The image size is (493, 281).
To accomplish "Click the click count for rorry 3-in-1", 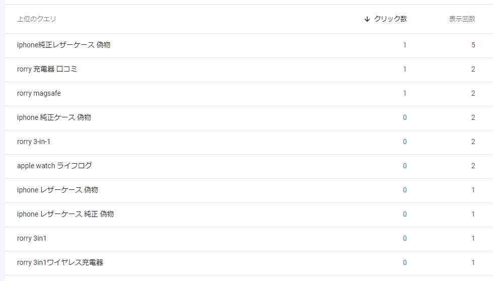I will click(404, 142).
